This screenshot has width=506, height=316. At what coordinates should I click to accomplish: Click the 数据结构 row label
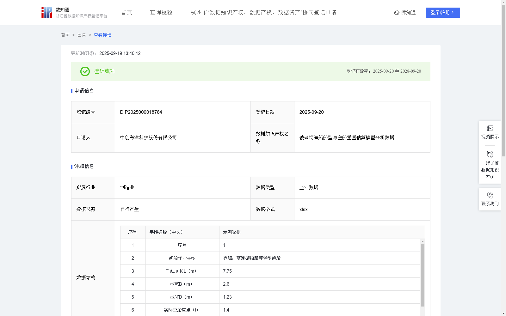(86, 278)
